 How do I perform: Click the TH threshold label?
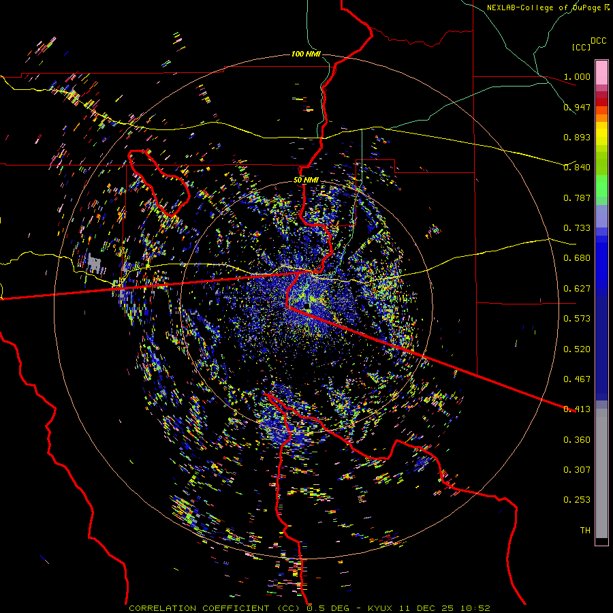(x=585, y=530)
